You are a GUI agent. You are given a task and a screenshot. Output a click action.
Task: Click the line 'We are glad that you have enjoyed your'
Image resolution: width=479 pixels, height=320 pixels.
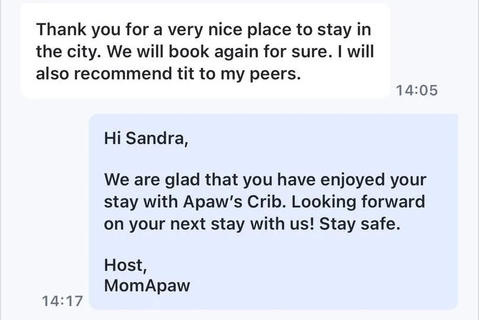(x=265, y=180)
